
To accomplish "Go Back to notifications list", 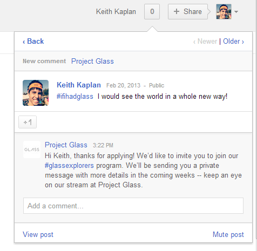I will [33, 42].
